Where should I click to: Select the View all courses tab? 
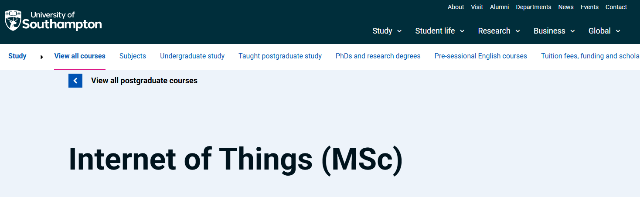[x=80, y=56]
